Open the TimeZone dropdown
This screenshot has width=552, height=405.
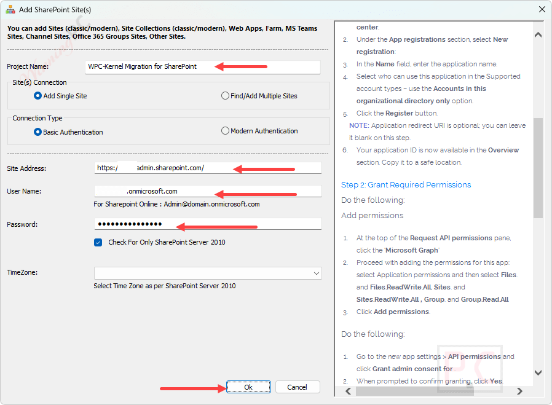pyautogui.click(x=208, y=273)
